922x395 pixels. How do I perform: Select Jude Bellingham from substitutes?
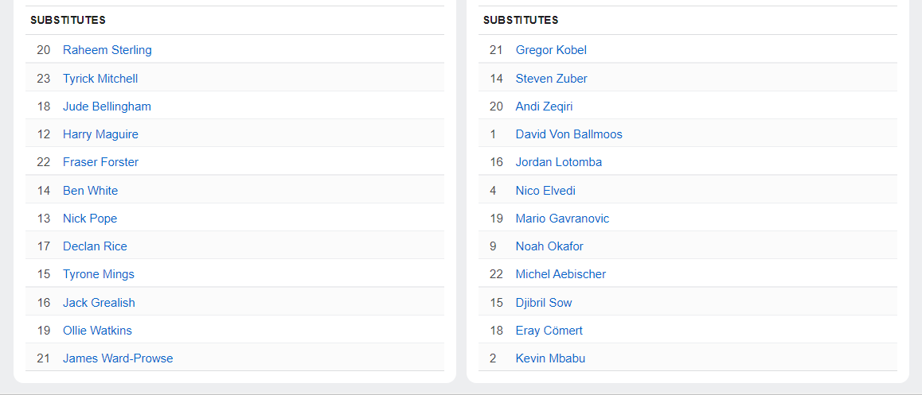[x=107, y=106]
